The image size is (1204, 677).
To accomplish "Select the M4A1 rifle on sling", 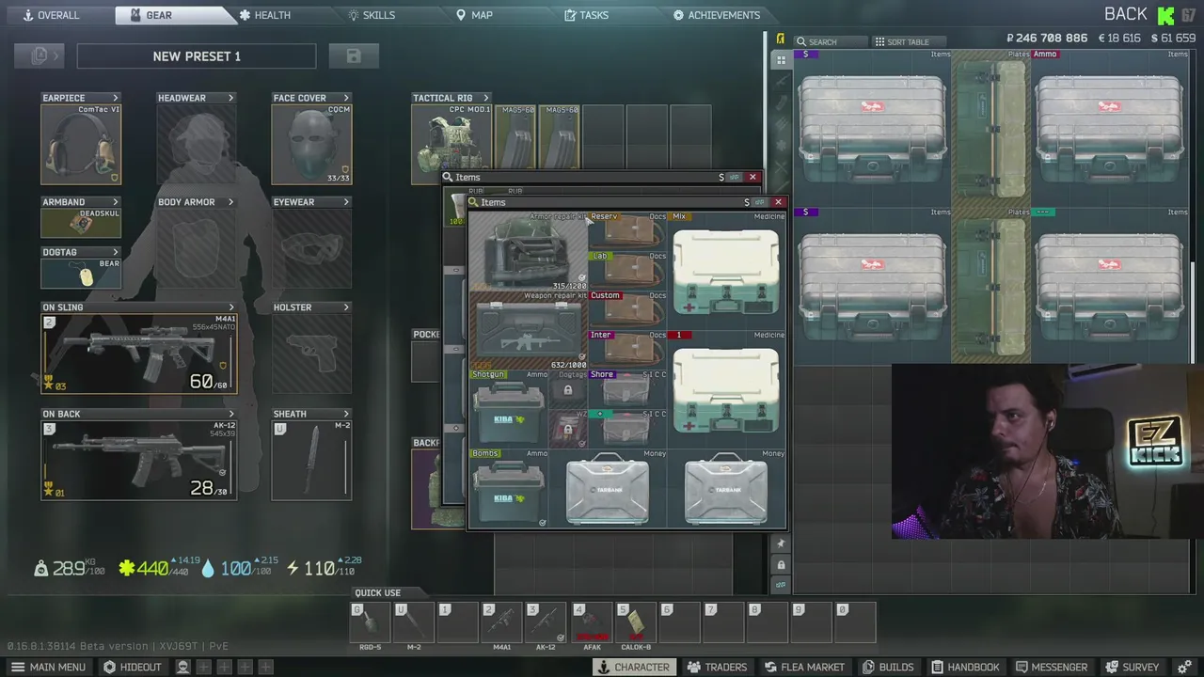I will coord(139,354).
